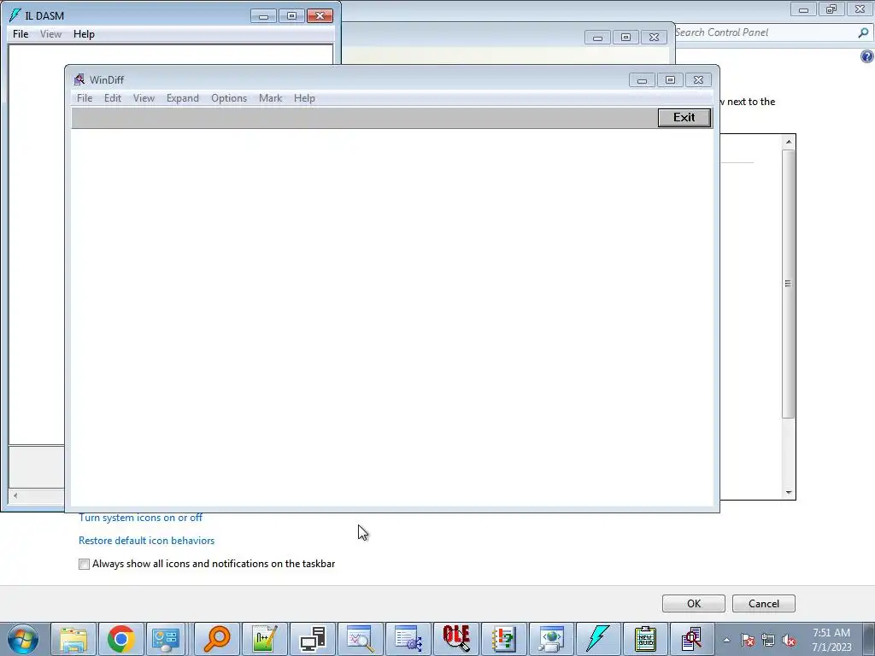Open the WinDiff Mark menu

271,98
